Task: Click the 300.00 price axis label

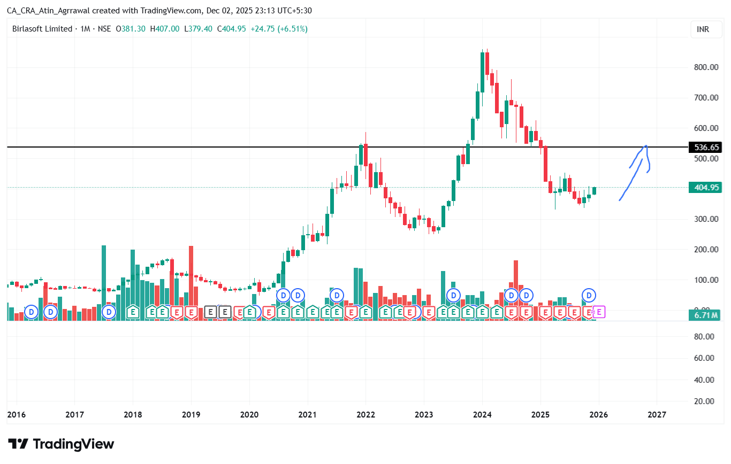Action: coord(705,219)
